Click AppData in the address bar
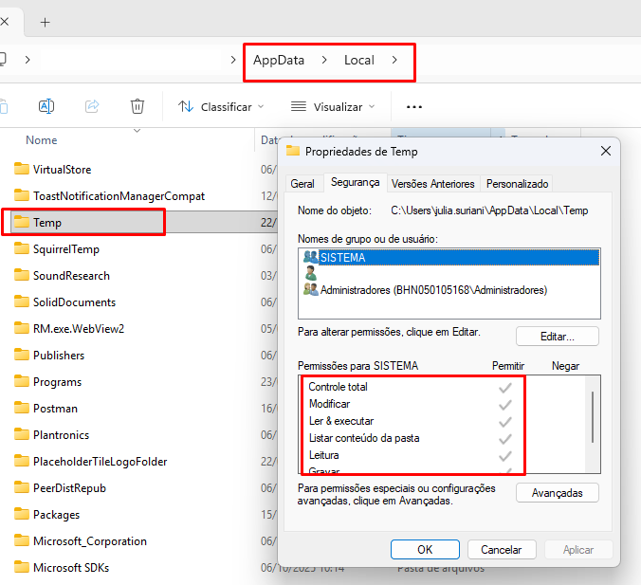Image resolution: width=641 pixels, height=585 pixels. (279, 60)
